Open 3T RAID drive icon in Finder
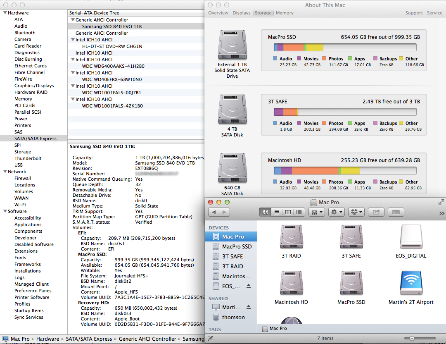Viewport: 446px width, 344px height. (291, 237)
